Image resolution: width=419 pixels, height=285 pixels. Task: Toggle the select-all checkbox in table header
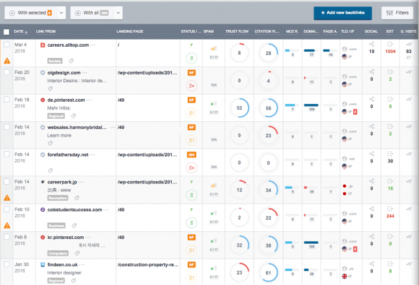click(x=6, y=31)
